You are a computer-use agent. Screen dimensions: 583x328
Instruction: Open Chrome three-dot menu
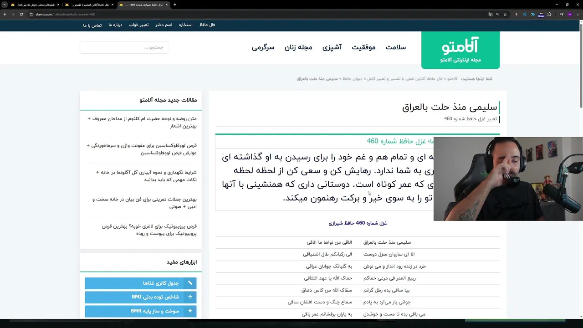click(578, 14)
